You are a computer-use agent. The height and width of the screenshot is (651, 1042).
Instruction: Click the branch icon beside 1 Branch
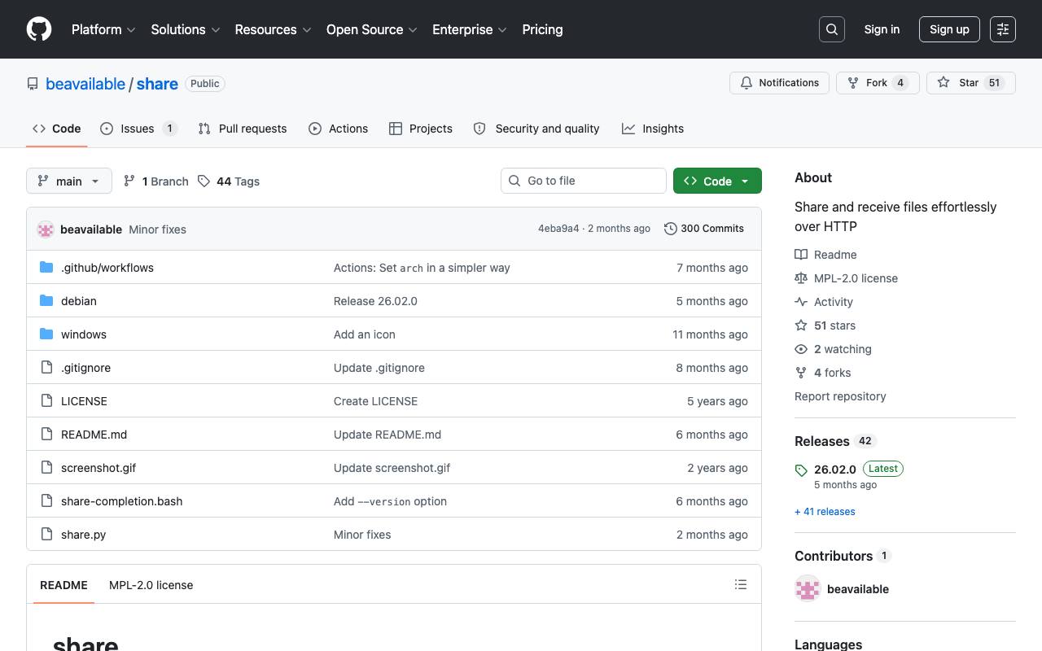[x=129, y=181]
